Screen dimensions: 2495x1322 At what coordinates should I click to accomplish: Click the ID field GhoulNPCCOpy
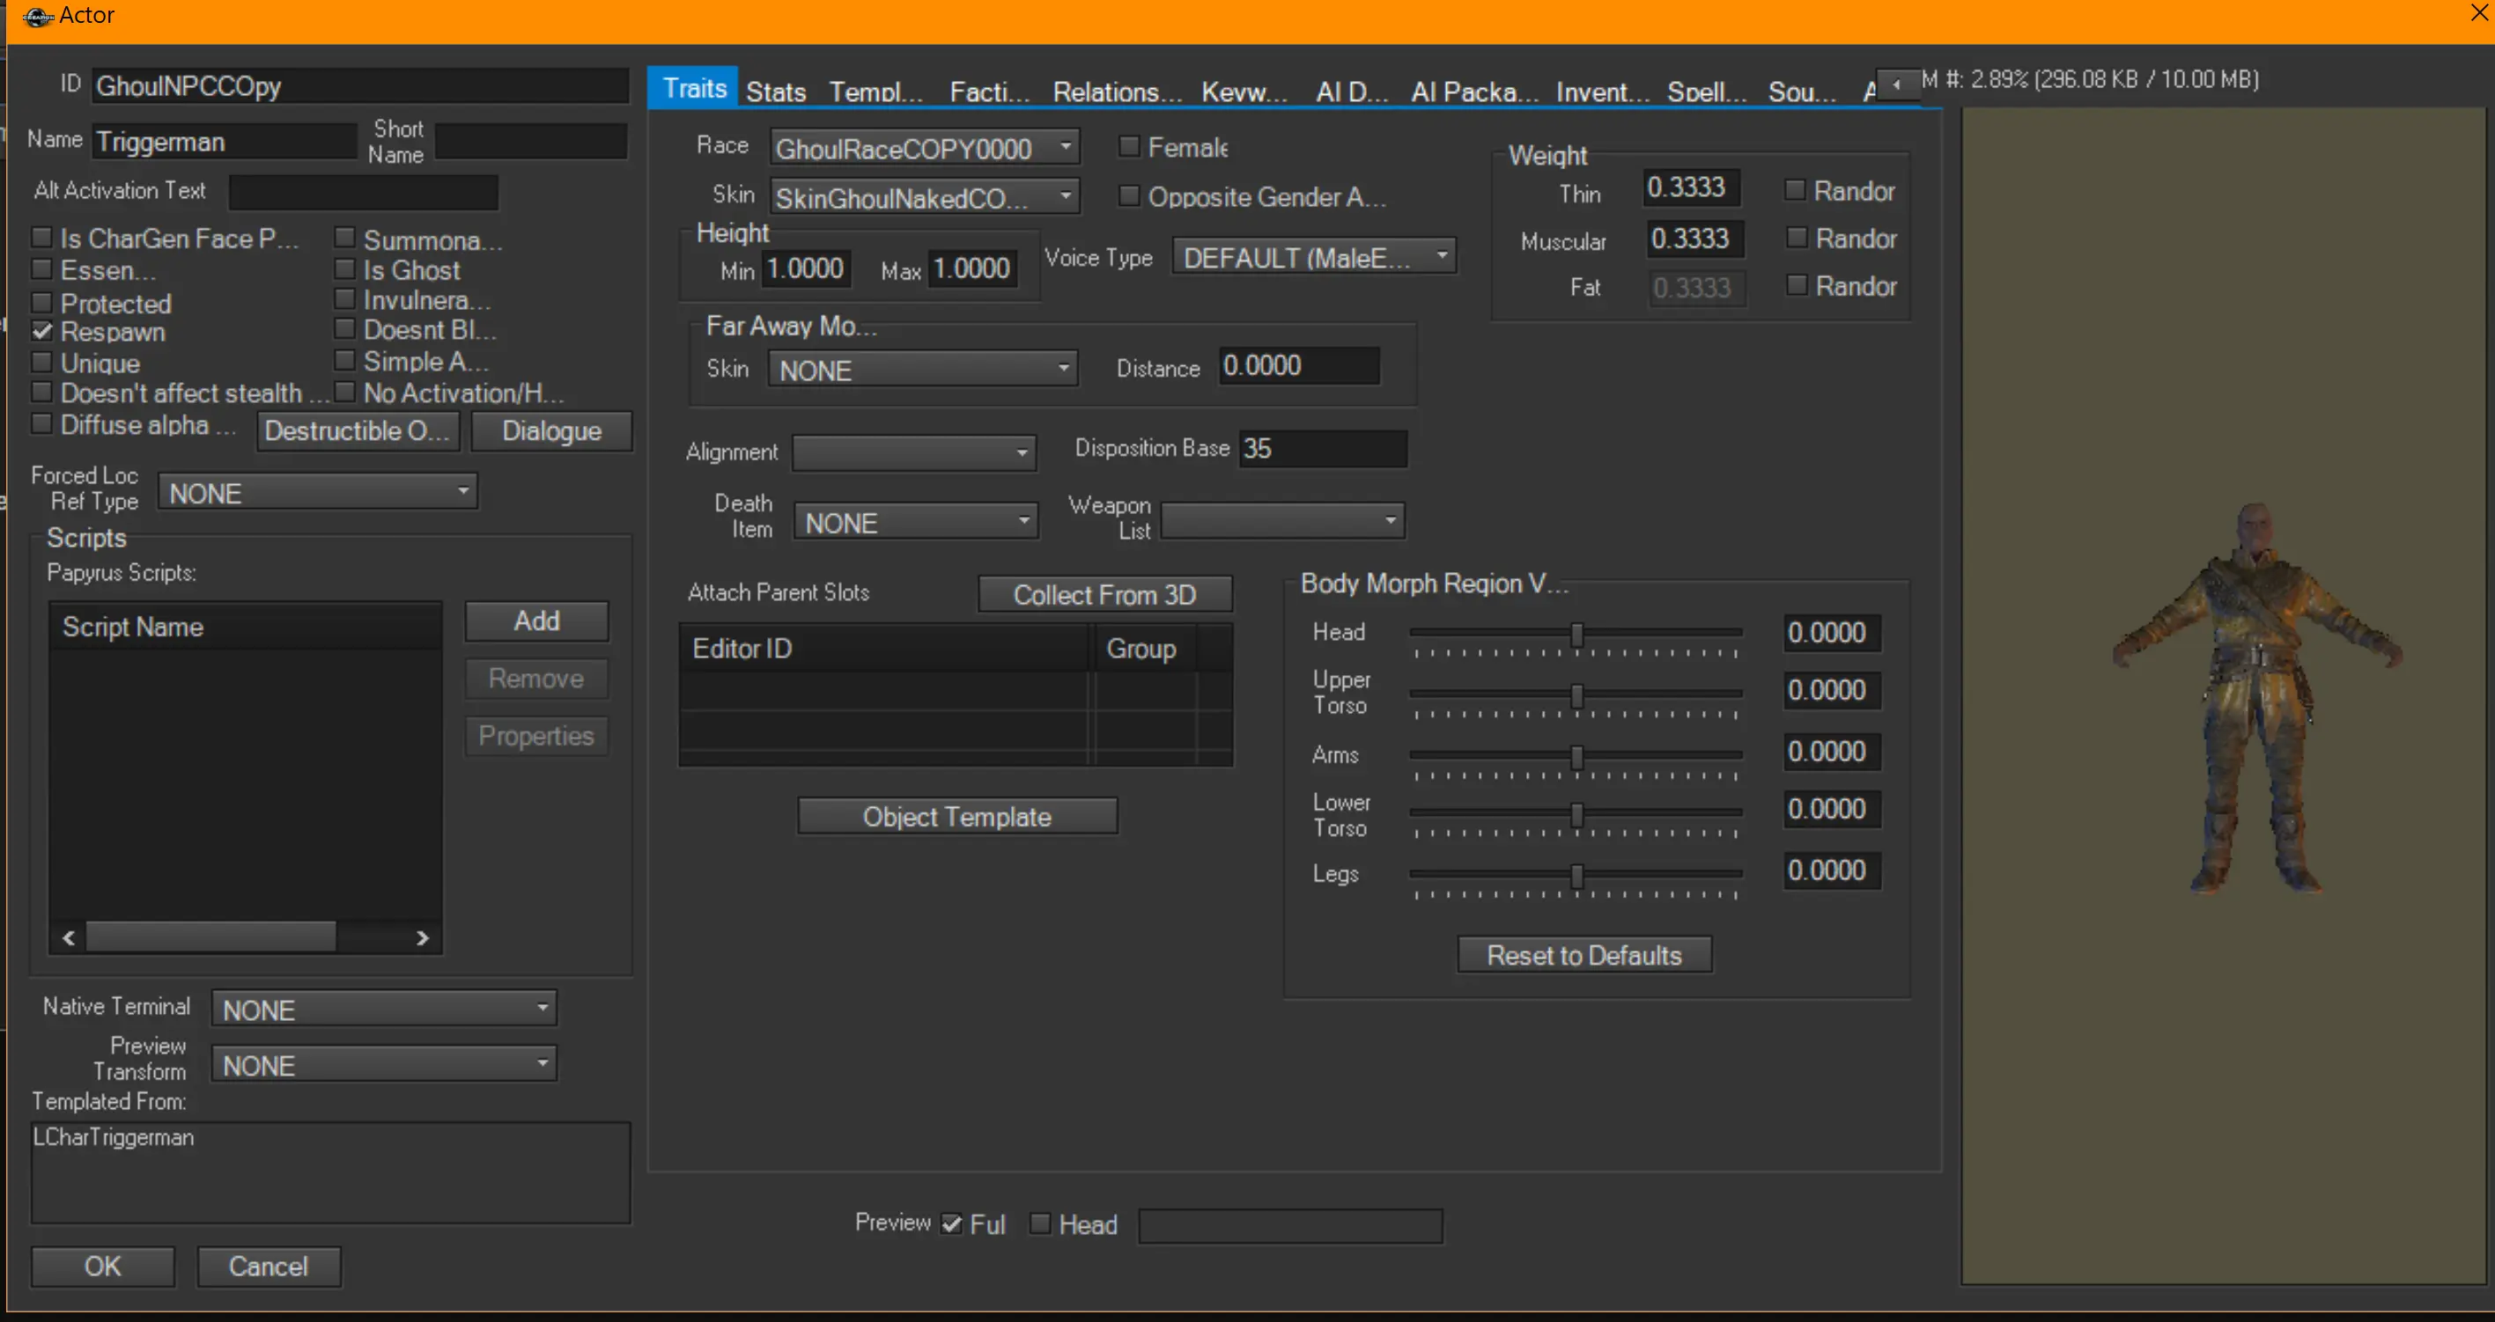pos(360,86)
